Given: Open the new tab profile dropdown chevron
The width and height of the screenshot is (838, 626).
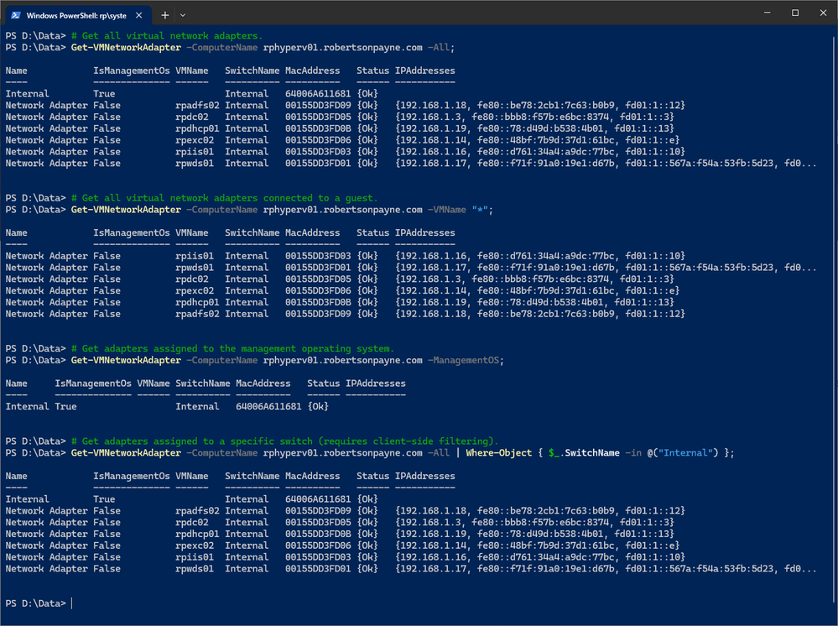Looking at the screenshot, I should point(182,15).
